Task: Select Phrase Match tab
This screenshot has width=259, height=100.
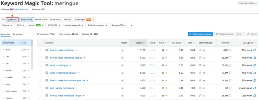Action: point(41,20)
